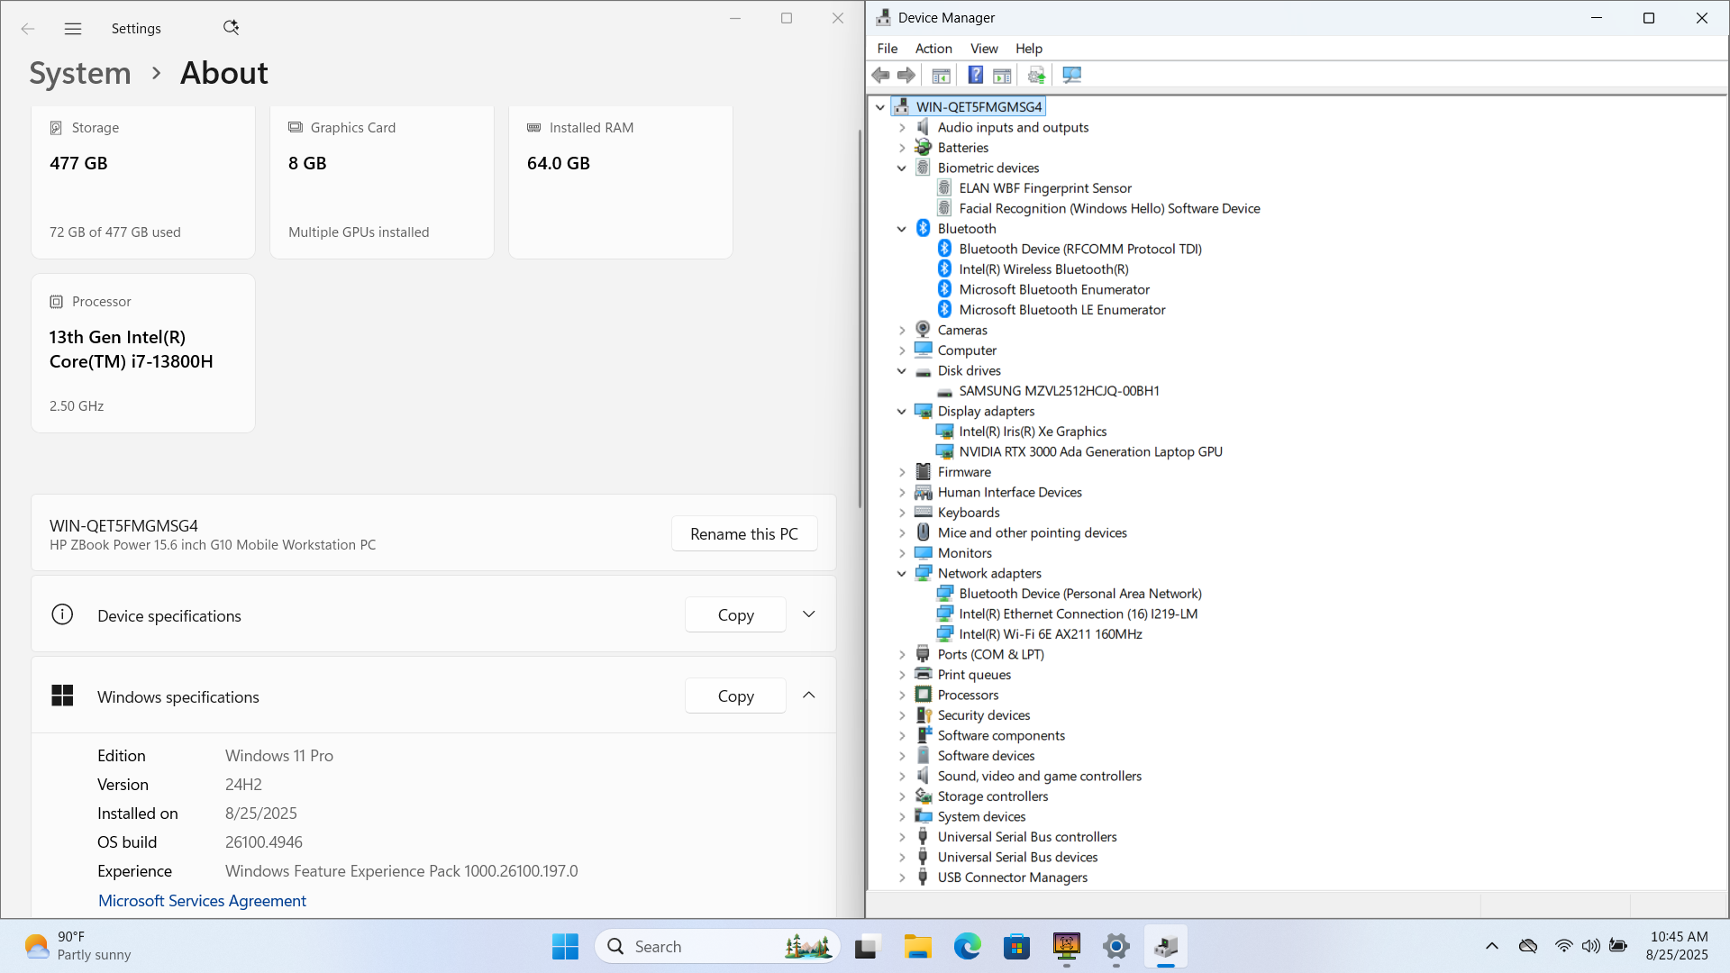Open the Action menu in Device Manager
The height and width of the screenshot is (973, 1730).
tap(933, 49)
